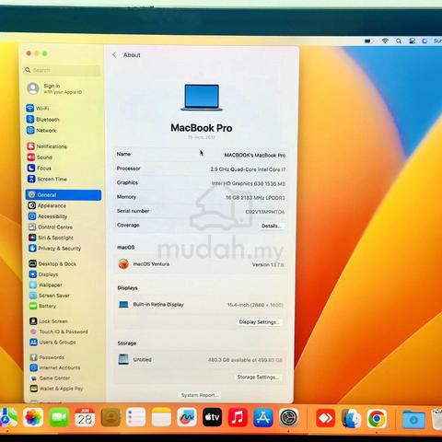The width and height of the screenshot is (442, 442).
Task: Click the Storage Settings button
Action: (x=258, y=377)
